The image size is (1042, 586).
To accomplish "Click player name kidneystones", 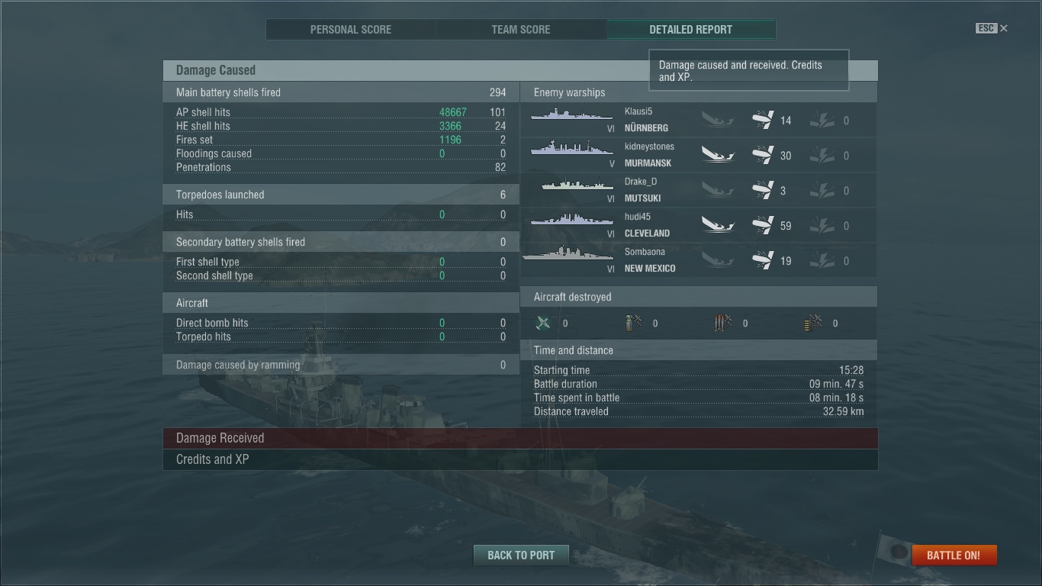I will 649,146.
